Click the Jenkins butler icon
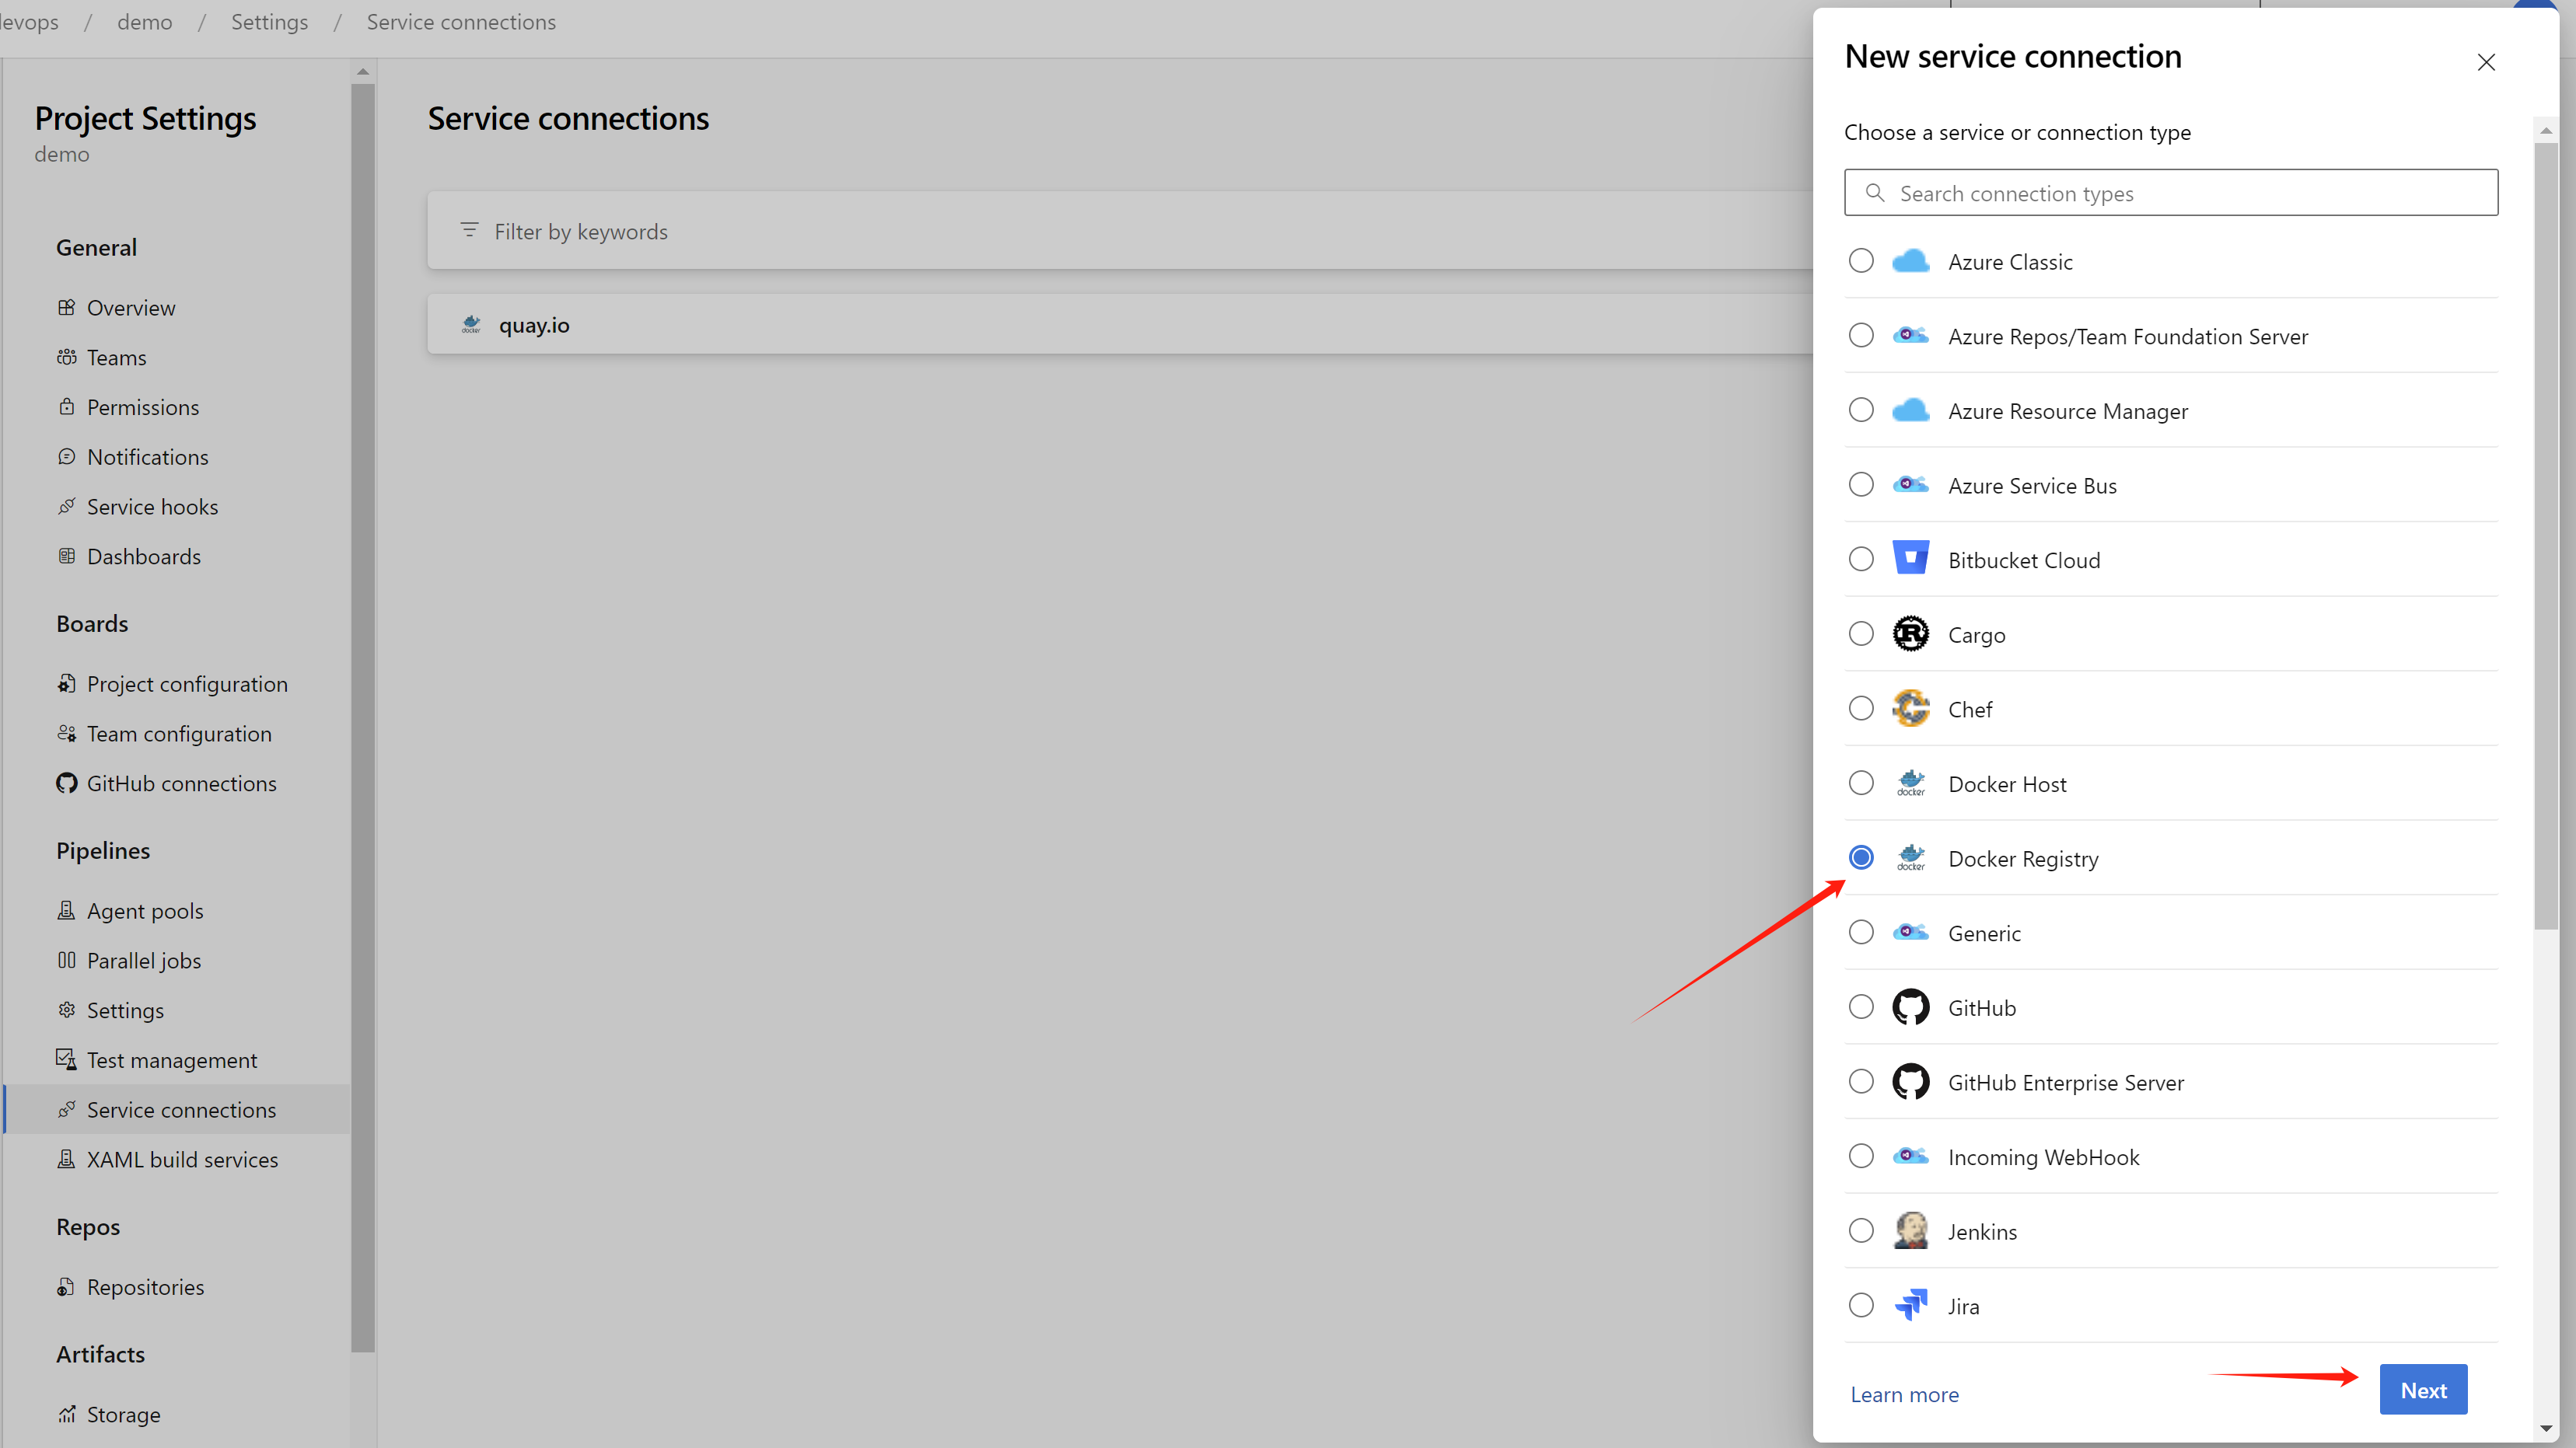Image resolution: width=2576 pixels, height=1448 pixels. click(x=1910, y=1230)
